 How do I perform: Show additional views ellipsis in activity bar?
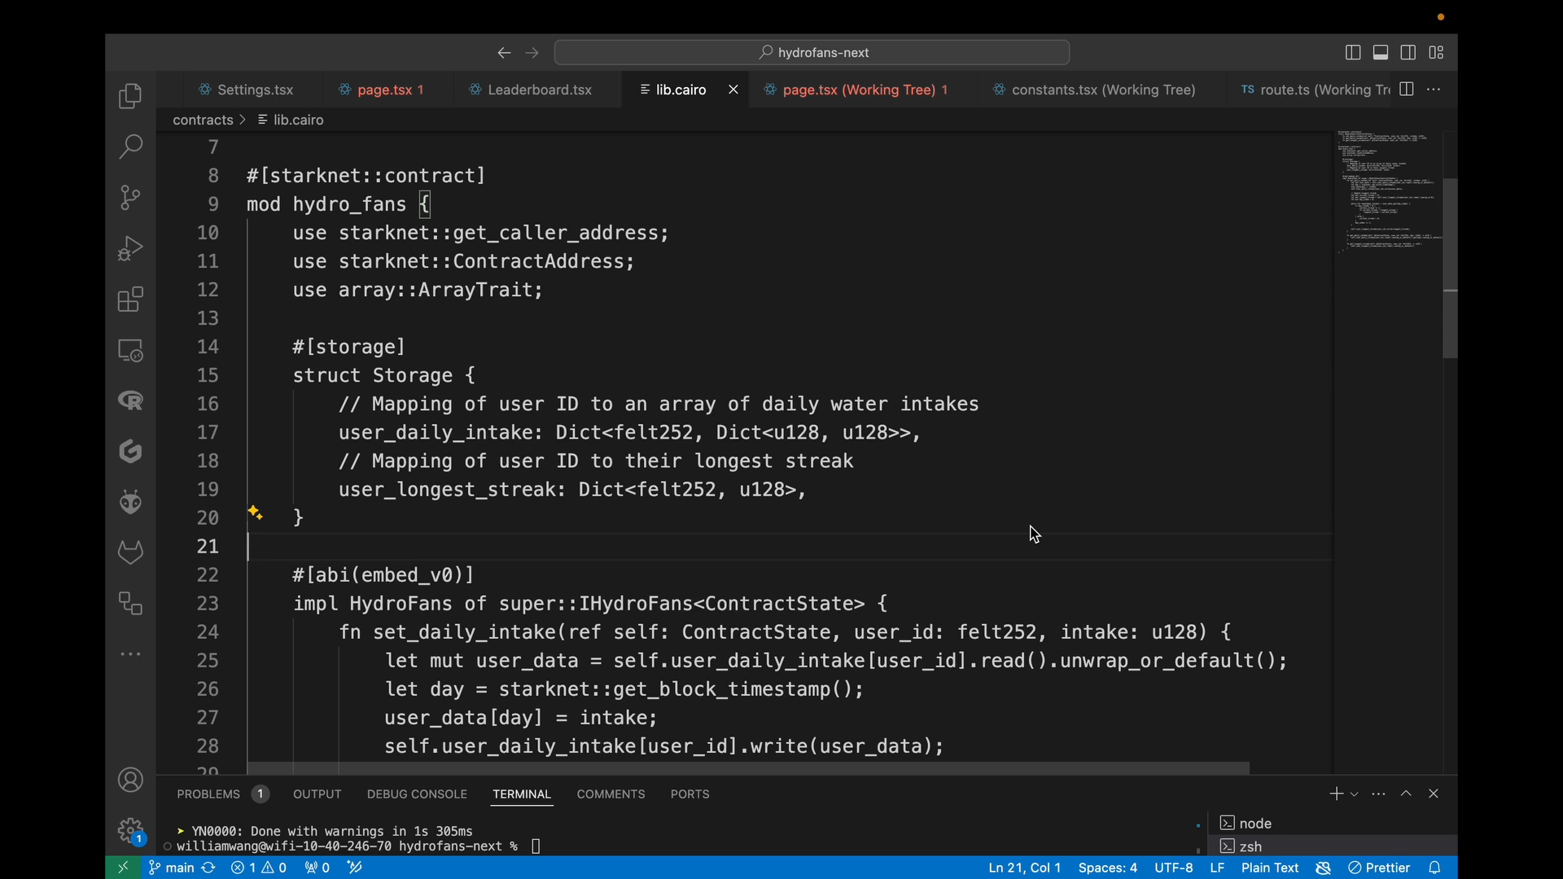130,654
